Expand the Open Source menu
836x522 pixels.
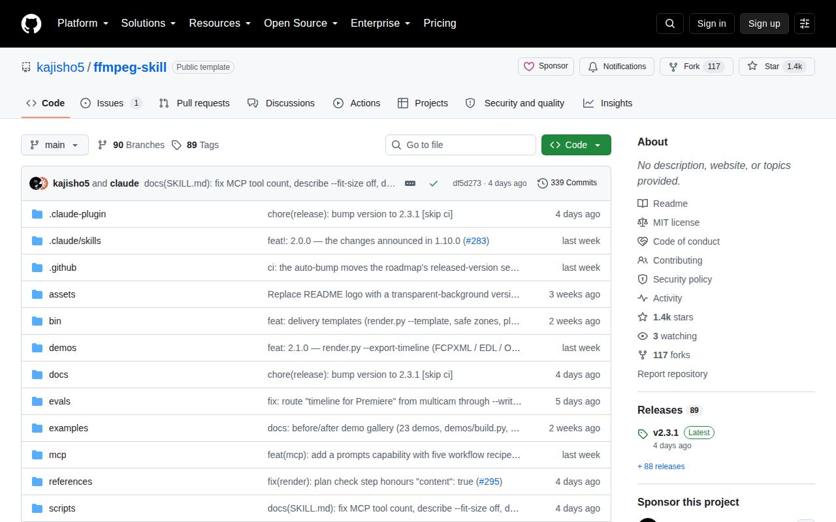[301, 23]
